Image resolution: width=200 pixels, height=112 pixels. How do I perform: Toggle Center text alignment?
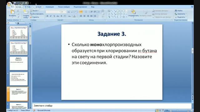tap(84, 16)
